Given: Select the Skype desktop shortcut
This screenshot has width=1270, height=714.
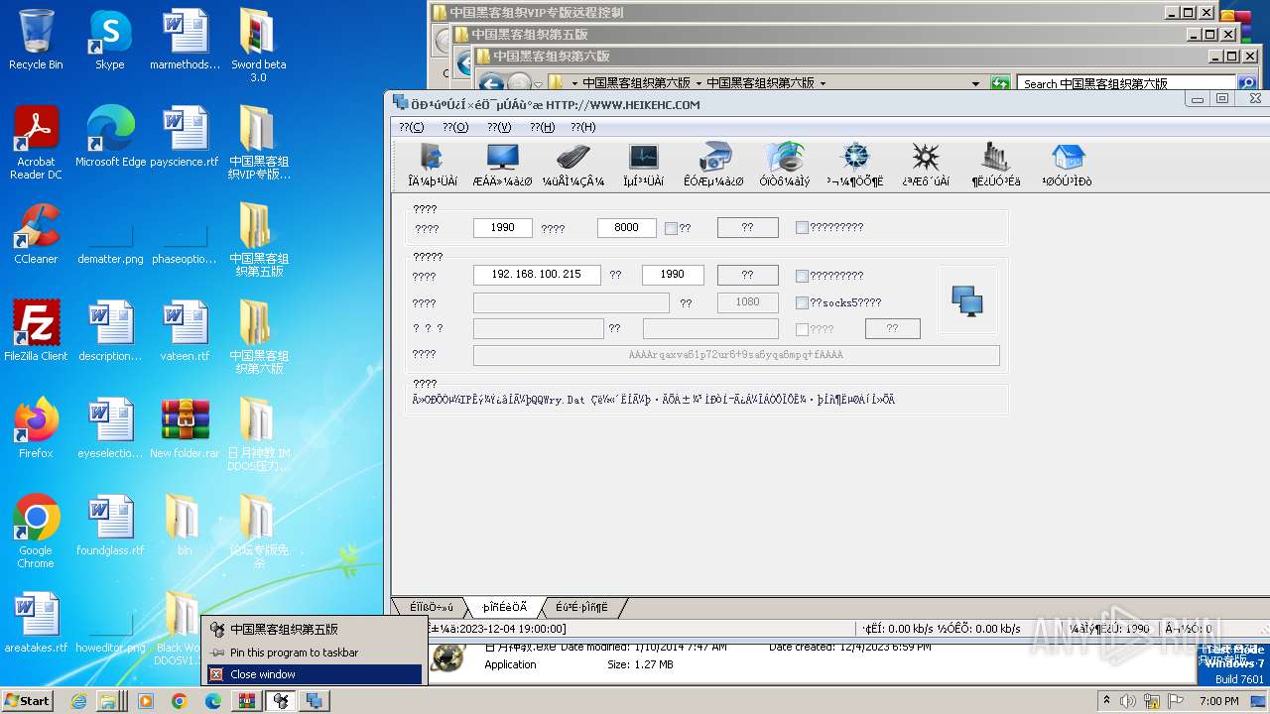Looking at the screenshot, I should pos(110,40).
